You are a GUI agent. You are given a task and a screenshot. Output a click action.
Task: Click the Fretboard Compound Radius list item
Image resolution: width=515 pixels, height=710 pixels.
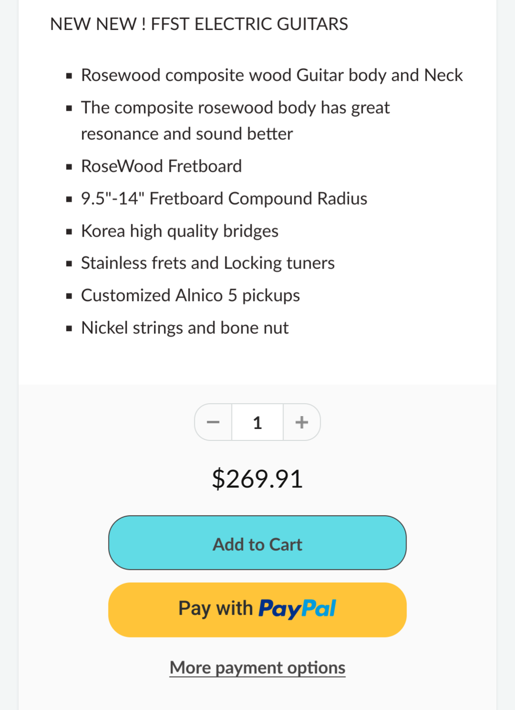224,198
